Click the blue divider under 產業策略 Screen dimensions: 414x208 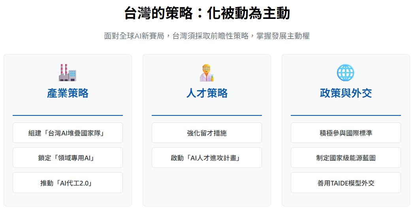pyautogui.click(x=68, y=115)
